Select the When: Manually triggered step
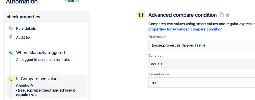The width and height of the screenshot is (255, 100). pyautogui.click(x=46, y=56)
